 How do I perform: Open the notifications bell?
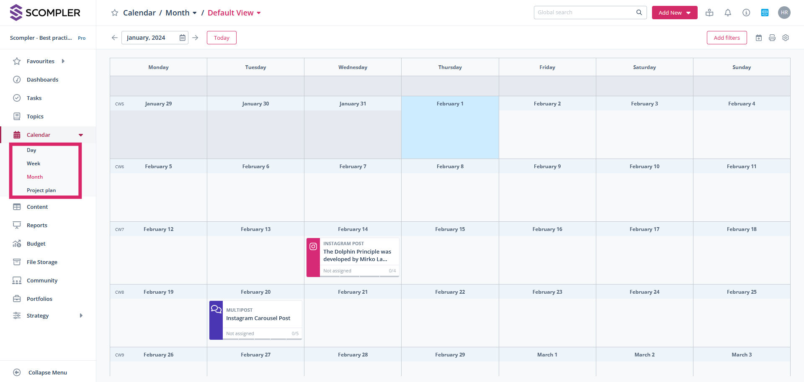pyautogui.click(x=728, y=13)
